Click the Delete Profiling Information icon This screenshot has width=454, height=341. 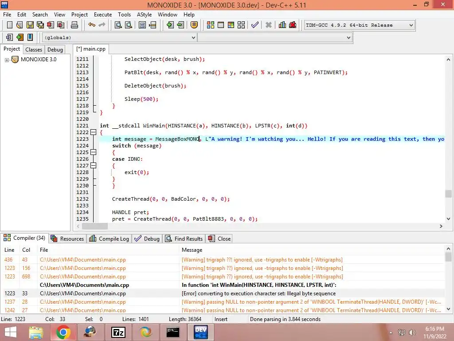pyautogui.click(x=293, y=25)
